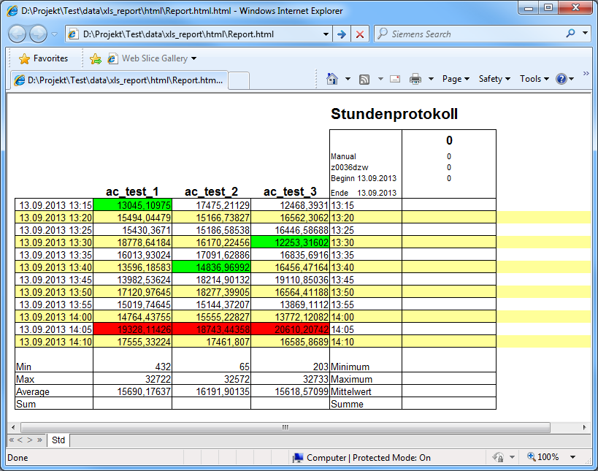Open the Favorites panel
Screen dimensions: 598x471
click(43, 58)
